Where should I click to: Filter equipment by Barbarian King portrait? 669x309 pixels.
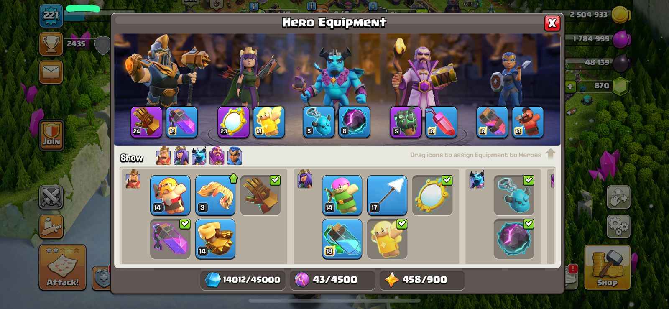tap(163, 156)
